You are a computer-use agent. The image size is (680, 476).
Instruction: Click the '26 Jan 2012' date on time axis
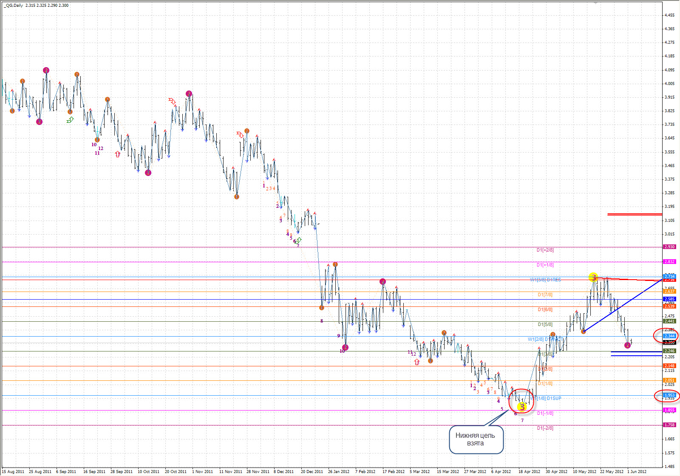(338, 471)
